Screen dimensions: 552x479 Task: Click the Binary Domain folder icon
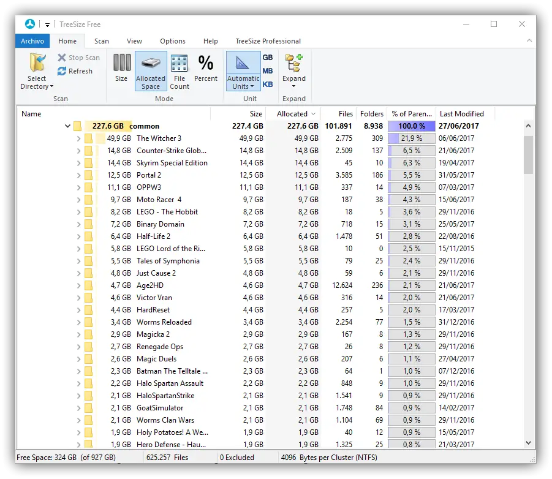pyautogui.click(x=89, y=224)
